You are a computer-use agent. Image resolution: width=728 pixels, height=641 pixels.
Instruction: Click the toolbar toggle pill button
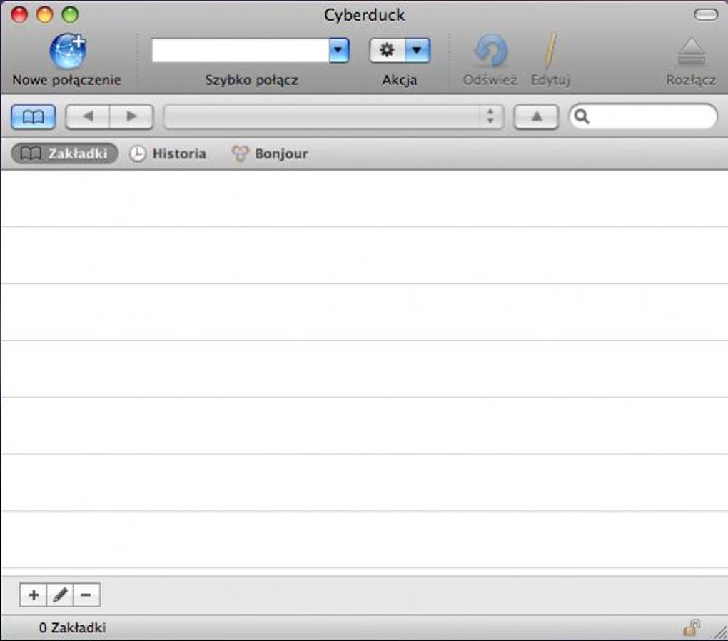706,15
